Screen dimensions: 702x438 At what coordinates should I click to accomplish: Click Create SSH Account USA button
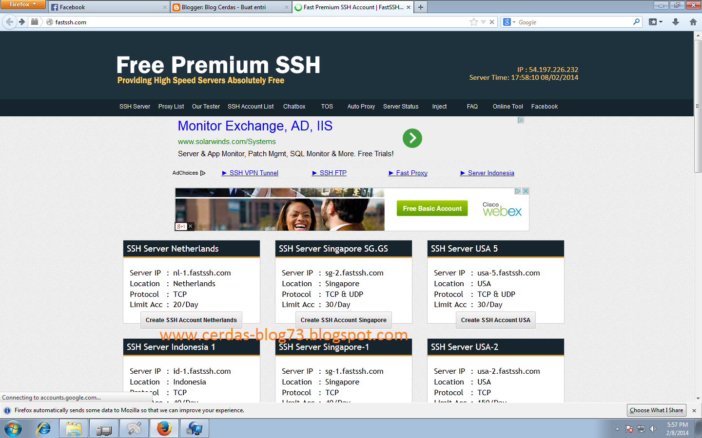[x=496, y=320]
